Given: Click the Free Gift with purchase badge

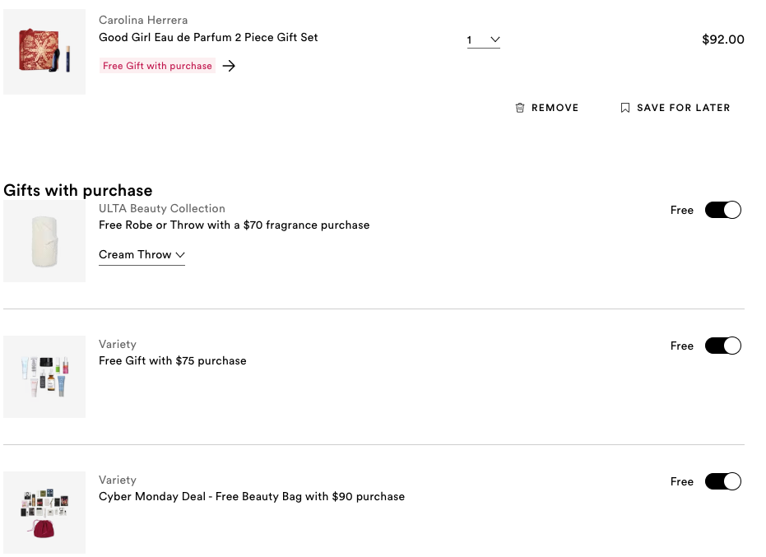Looking at the screenshot, I should tap(157, 66).
